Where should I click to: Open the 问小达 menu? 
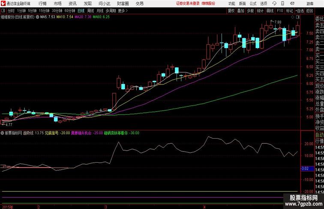coord(104,3)
